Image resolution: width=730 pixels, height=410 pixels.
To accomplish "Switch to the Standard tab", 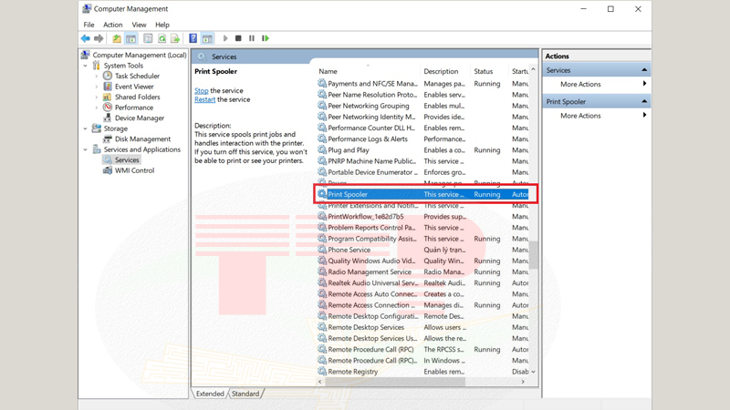I will [x=245, y=394].
